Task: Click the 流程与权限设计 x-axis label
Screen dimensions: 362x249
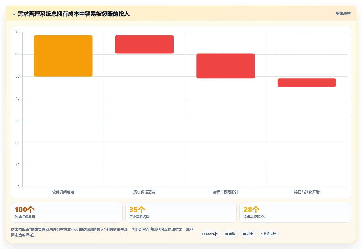Action: 225,192
